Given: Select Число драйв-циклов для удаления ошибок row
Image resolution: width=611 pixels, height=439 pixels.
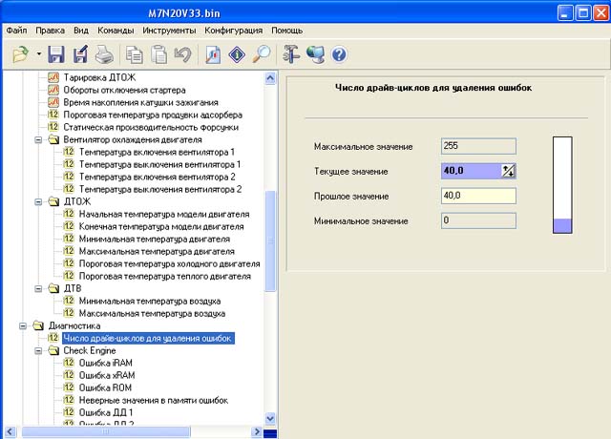Looking at the screenshot, I should point(148,338).
